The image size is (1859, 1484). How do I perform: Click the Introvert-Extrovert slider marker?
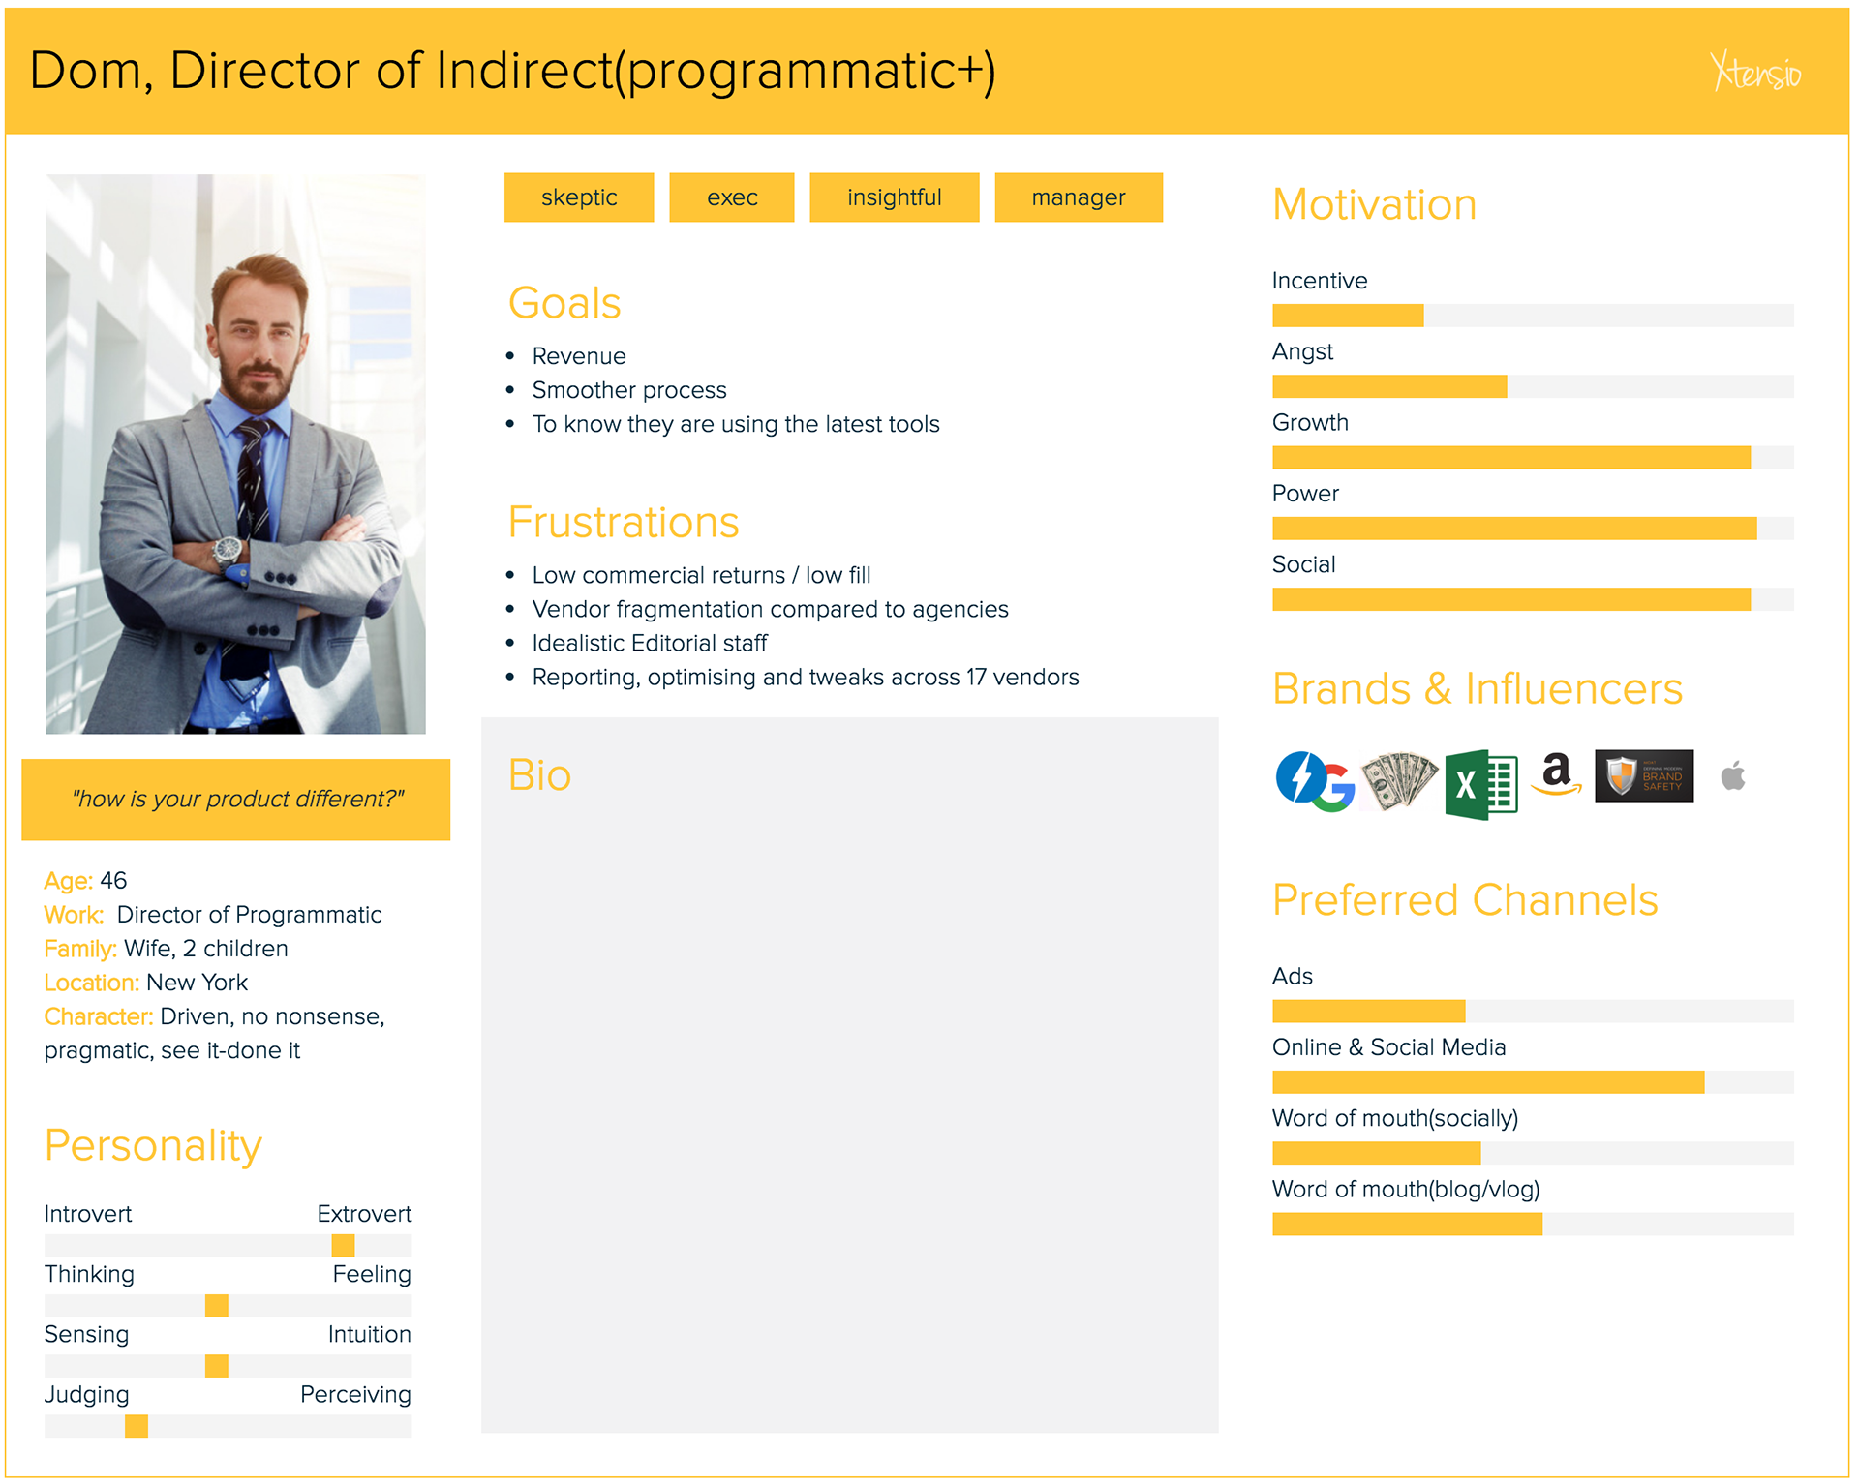(343, 1245)
